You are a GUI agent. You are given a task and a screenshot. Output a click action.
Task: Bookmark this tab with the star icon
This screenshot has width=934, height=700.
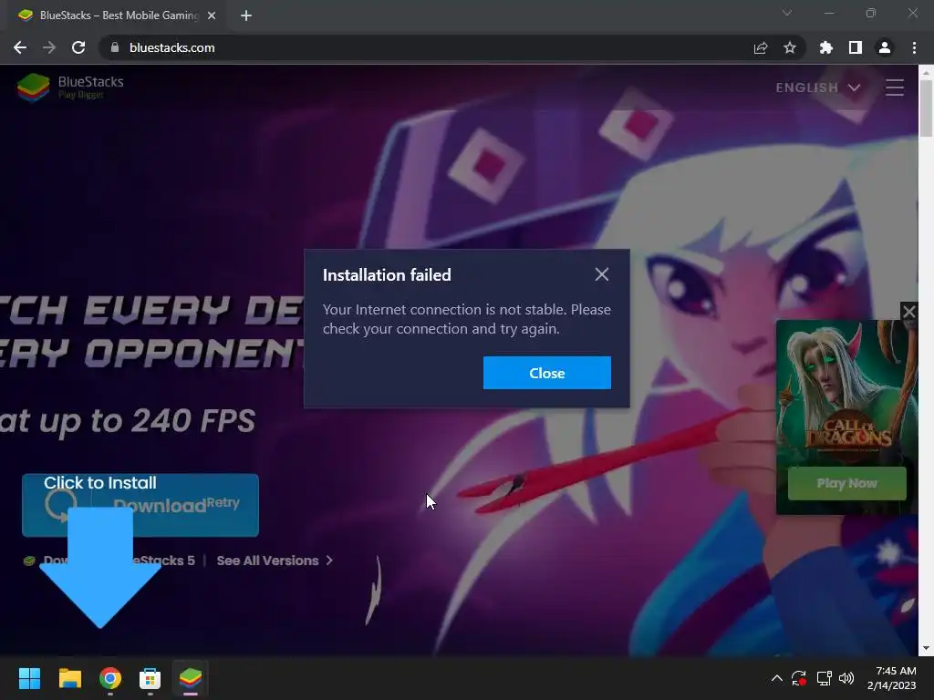click(x=790, y=47)
